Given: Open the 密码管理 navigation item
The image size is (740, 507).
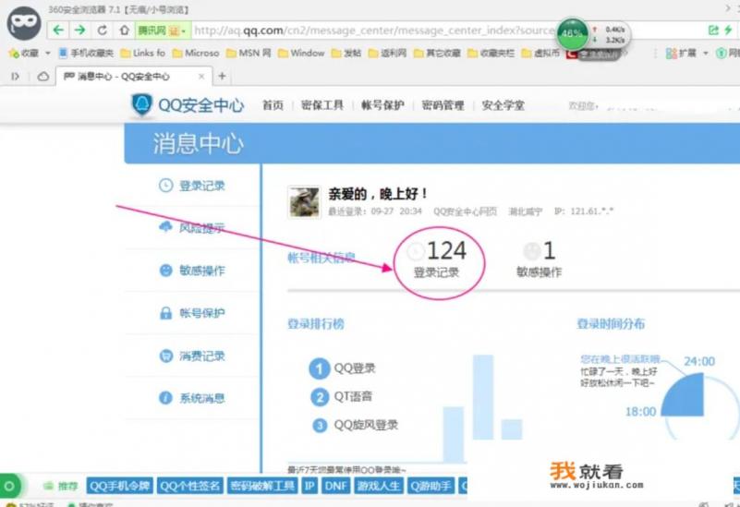Looking at the screenshot, I should [x=443, y=105].
